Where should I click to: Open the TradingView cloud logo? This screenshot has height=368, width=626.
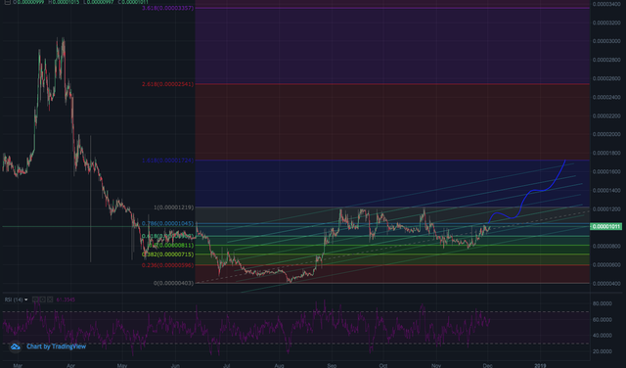[x=16, y=346]
